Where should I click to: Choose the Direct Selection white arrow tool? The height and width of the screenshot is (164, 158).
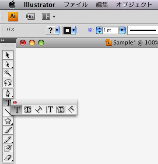coord(8,64)
